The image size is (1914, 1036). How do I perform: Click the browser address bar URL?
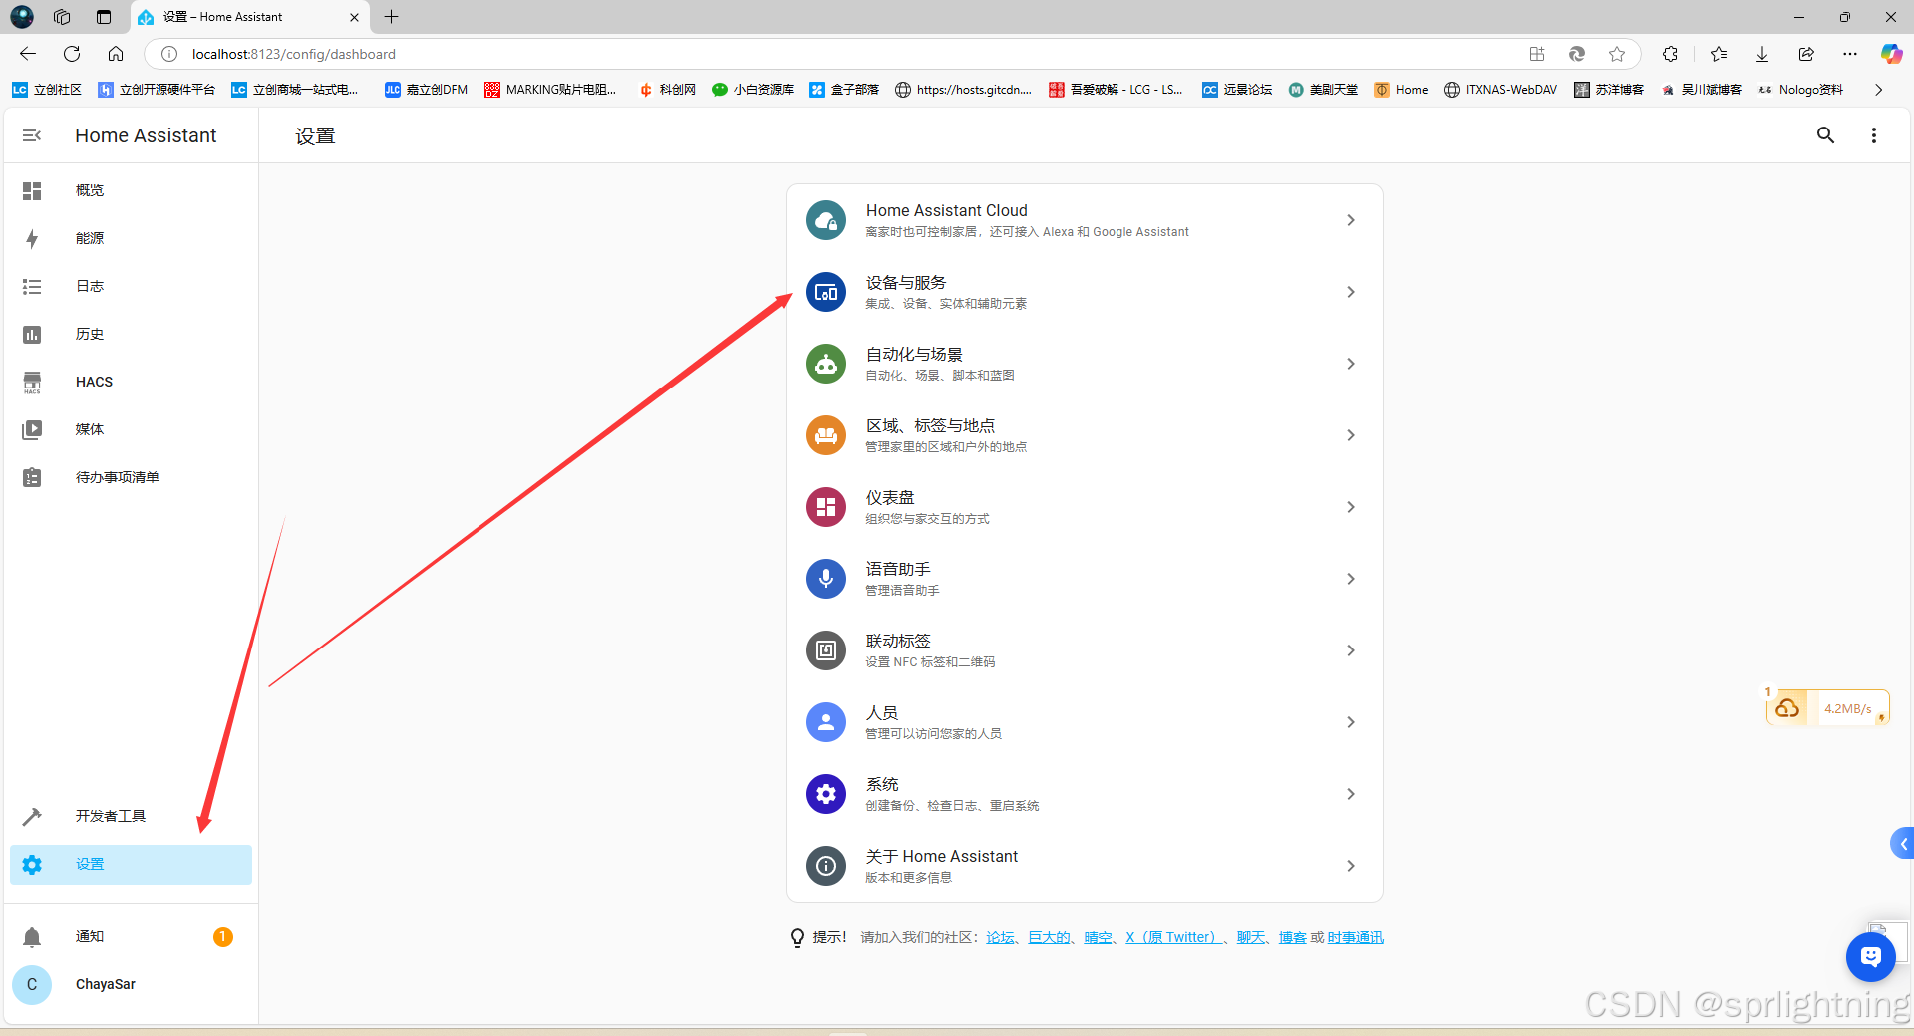[294, 54]
